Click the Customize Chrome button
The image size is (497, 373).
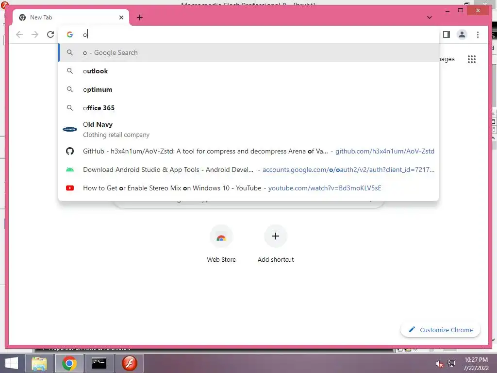click(441, 330)
